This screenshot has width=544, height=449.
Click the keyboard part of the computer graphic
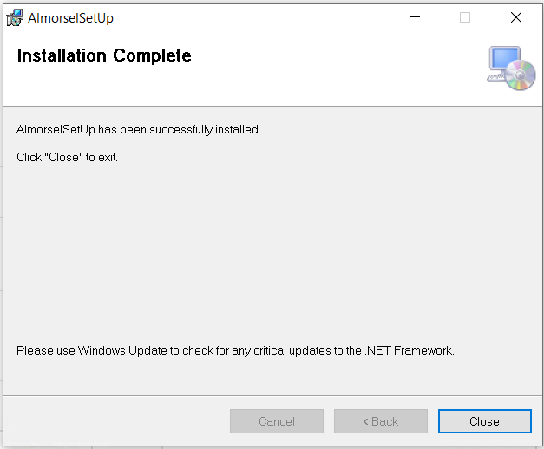pos(496,78)
